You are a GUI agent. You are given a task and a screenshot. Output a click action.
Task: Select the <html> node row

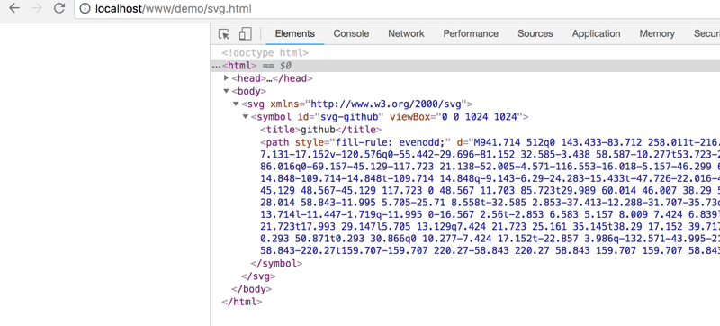click(x=465, y=66)
